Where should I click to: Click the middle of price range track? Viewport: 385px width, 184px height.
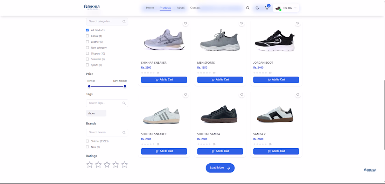(107, 86)
